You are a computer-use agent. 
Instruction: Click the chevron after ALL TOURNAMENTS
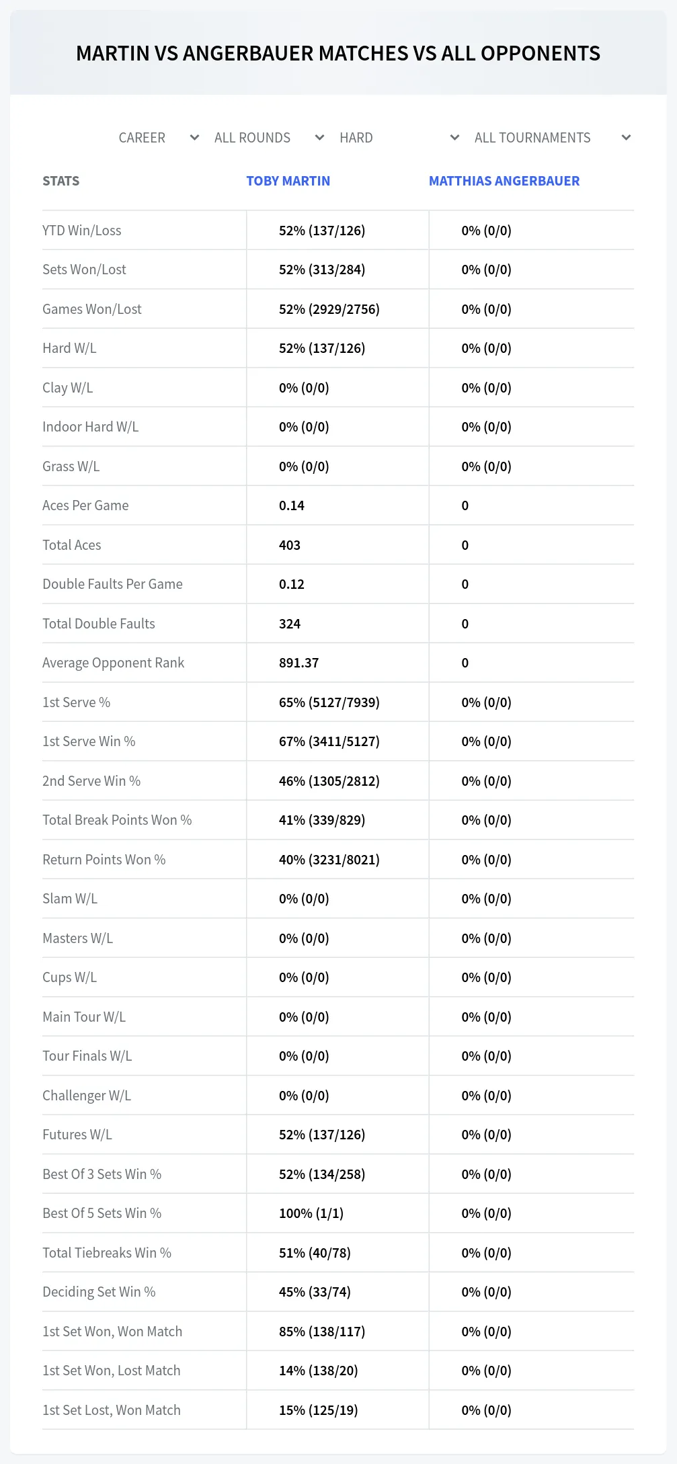tap(626, 138)
